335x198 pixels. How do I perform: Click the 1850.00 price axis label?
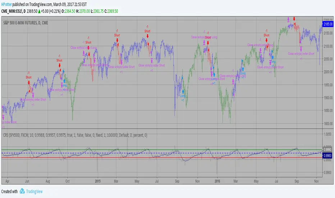pos(328,111)
